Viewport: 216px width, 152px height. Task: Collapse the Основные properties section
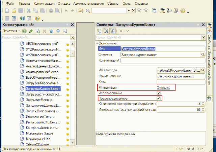(97, 43)
